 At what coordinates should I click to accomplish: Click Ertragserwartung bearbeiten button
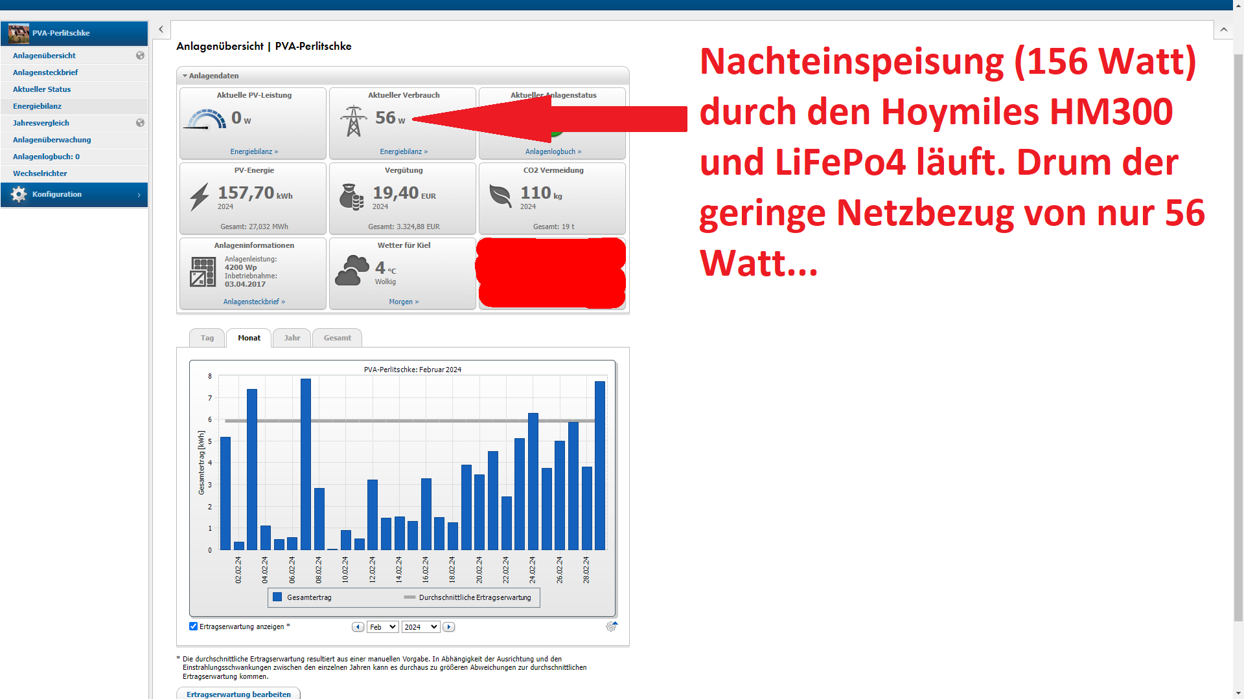(x=238, y=694)
